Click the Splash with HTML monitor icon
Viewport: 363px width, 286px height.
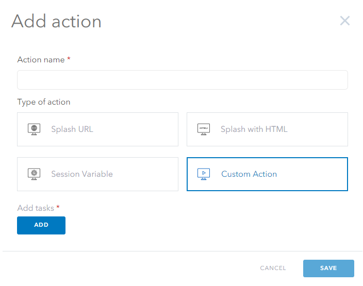204,129
